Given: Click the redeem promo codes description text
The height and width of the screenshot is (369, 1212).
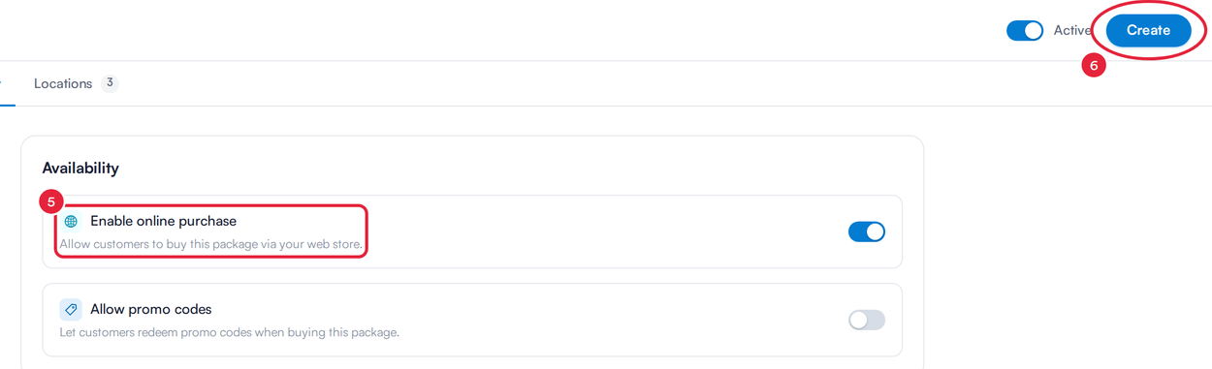Looking at the screenshot, I should pyautogui.click(x=222, y=332).
